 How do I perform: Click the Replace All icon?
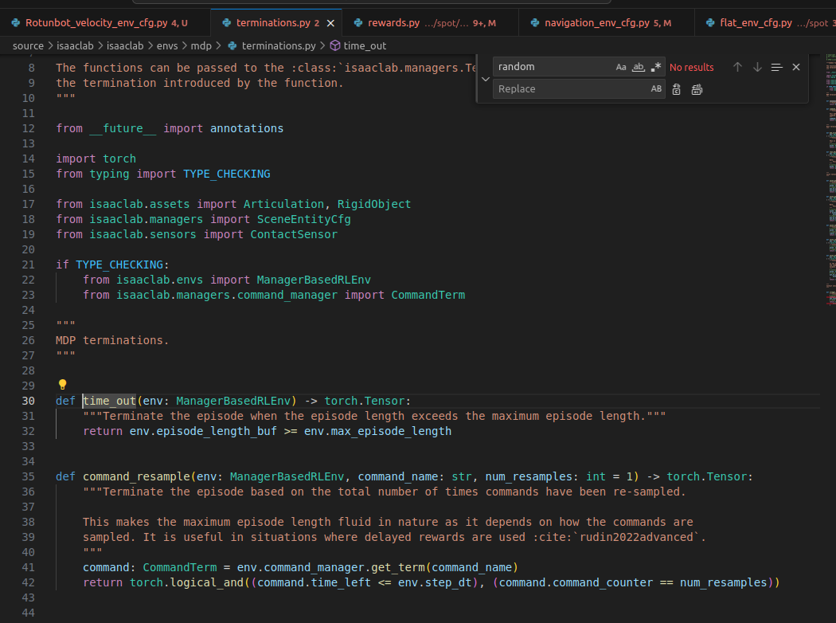[697, 89]
